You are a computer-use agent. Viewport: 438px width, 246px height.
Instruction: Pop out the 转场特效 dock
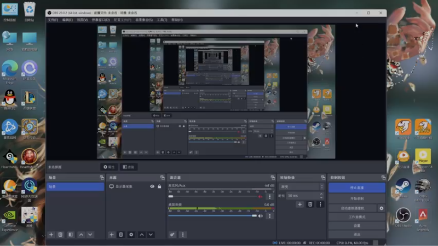(323, 178)
